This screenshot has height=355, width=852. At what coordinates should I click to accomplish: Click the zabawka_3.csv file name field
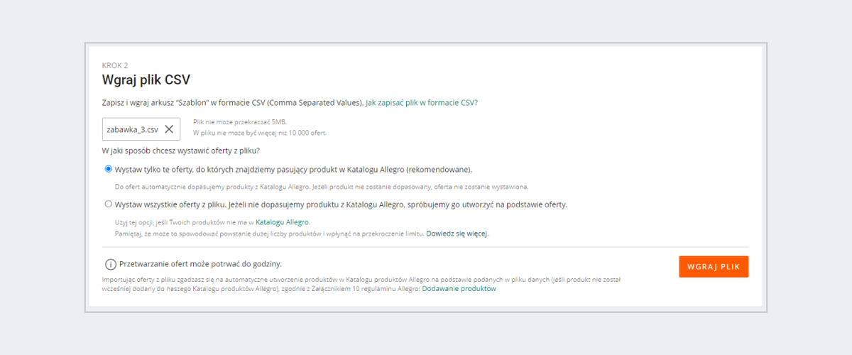pyautogui.click(x=141, y=129)
